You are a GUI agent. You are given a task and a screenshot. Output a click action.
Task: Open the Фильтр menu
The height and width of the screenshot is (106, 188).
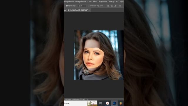click(112, 2)
